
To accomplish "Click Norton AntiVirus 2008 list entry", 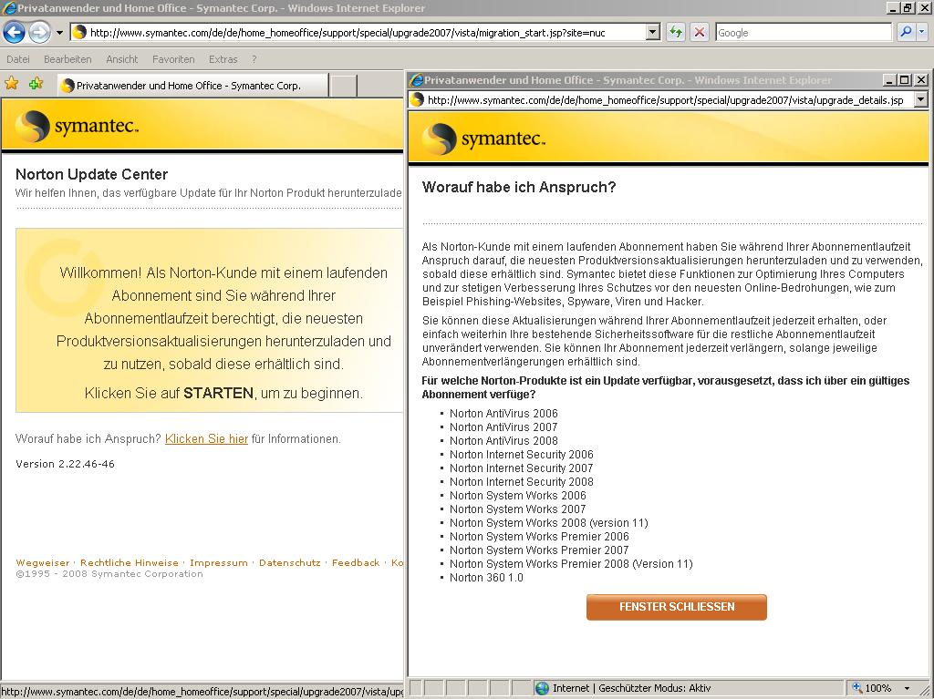I will 503,440.
